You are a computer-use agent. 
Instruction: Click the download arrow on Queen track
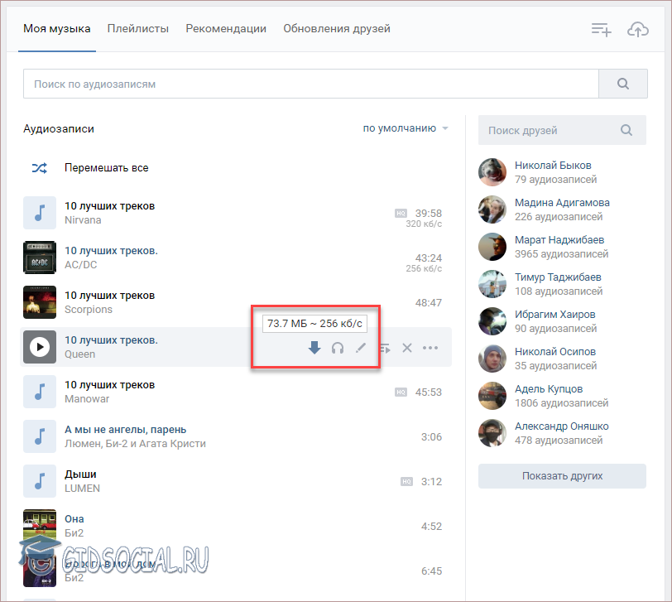[x=314, y=348]
